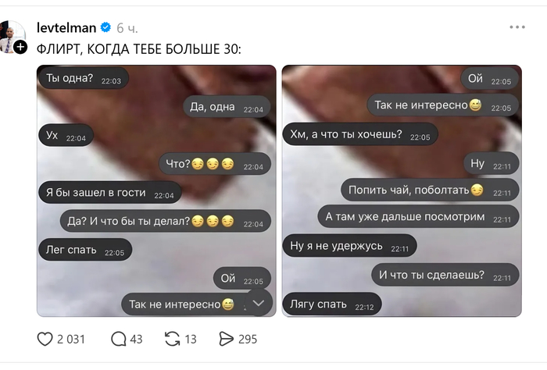The image size is (547, 370).
Task: Click the repost count 13
Action: [x=191, y=340]
